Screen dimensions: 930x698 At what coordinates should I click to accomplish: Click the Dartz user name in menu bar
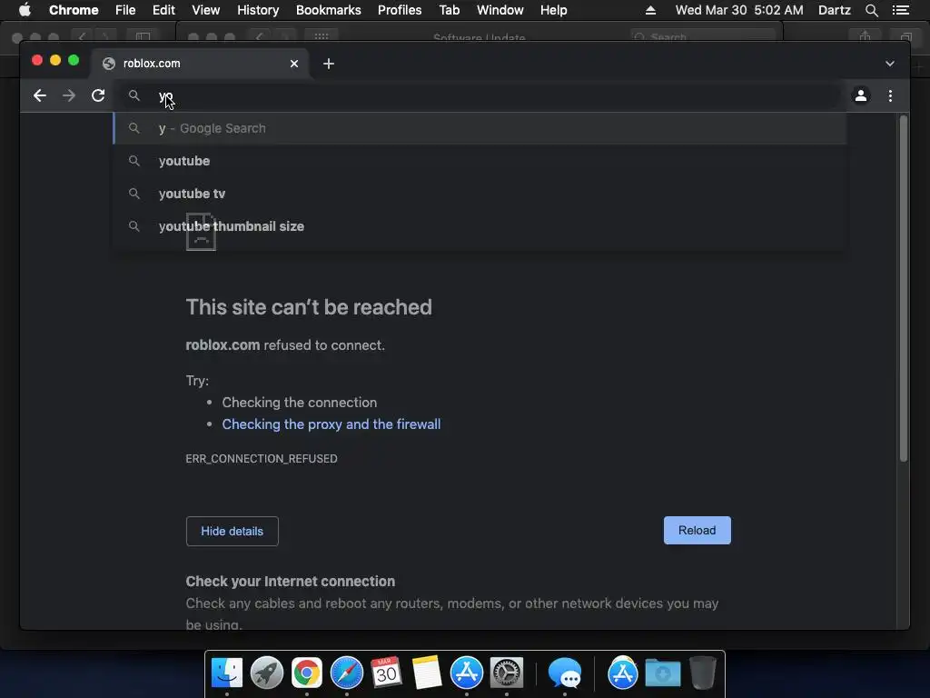click(x=834, y=10)
